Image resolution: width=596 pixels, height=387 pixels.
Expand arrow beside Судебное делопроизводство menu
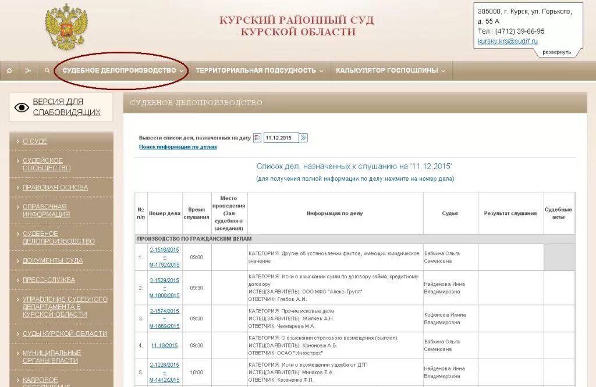pos(182,71)
